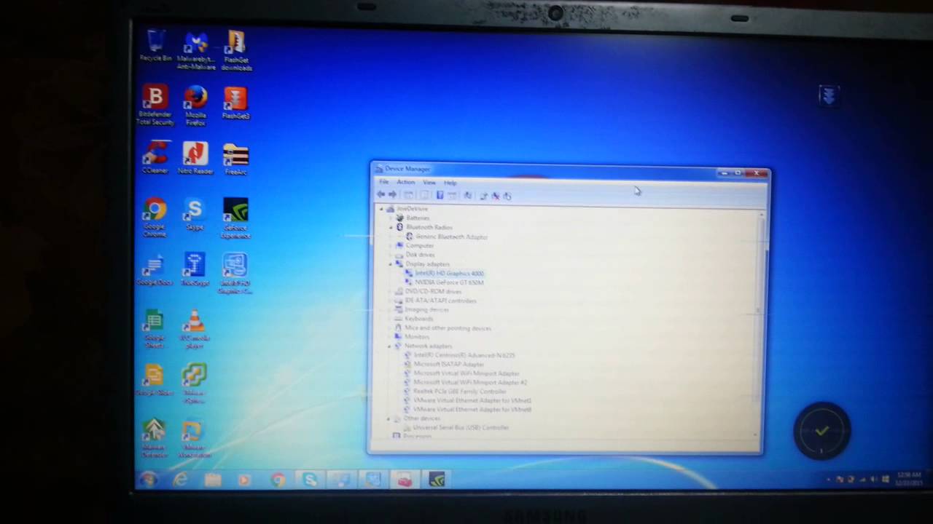Click the blue Help toolbar icon
The width and height of the screenshot is (933, 524).
(440, 195)
